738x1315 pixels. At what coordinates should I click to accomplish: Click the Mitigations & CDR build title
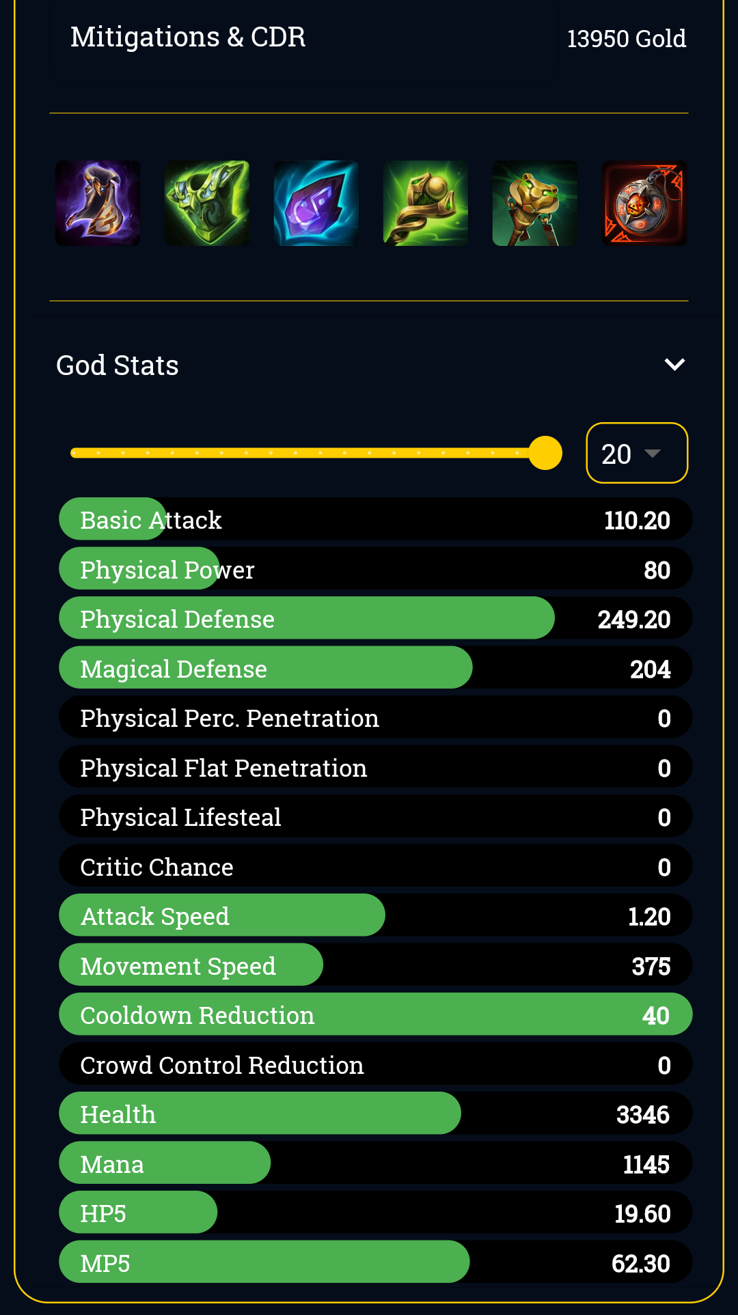(x=188, y=37)
